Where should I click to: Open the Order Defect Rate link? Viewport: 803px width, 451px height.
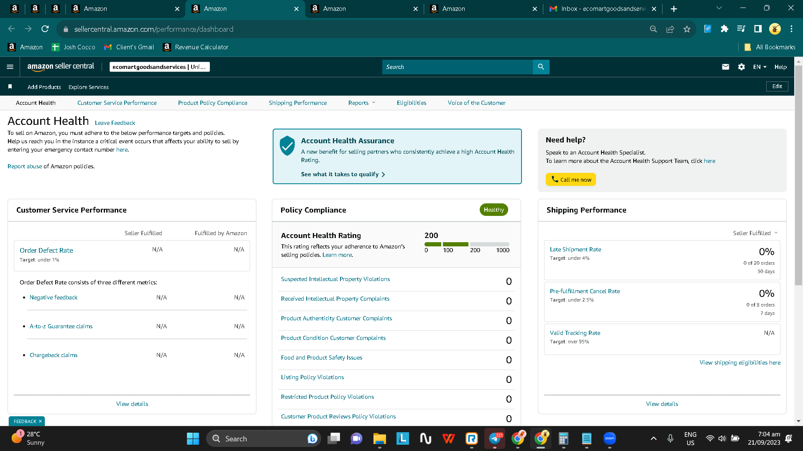tap(46, 250)
